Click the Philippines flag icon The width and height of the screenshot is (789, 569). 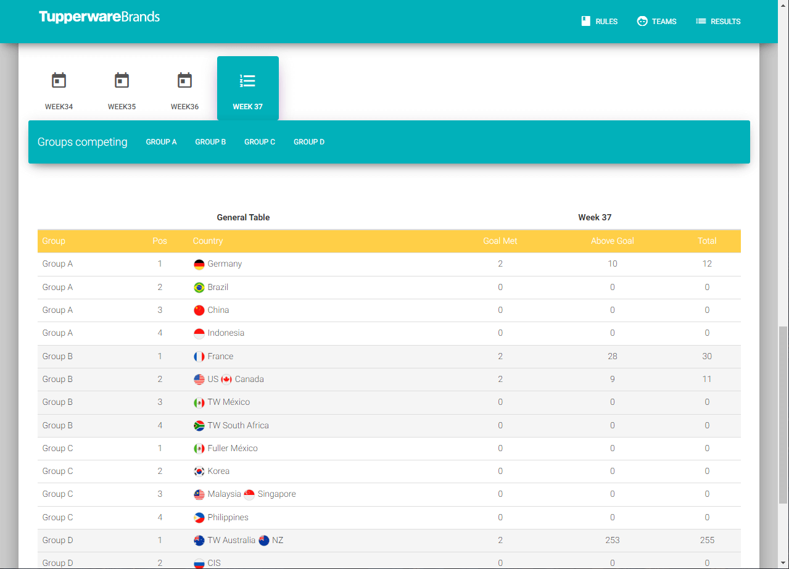[199, 518]
